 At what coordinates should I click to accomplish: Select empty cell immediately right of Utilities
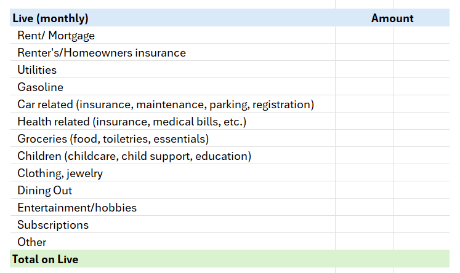364,70
